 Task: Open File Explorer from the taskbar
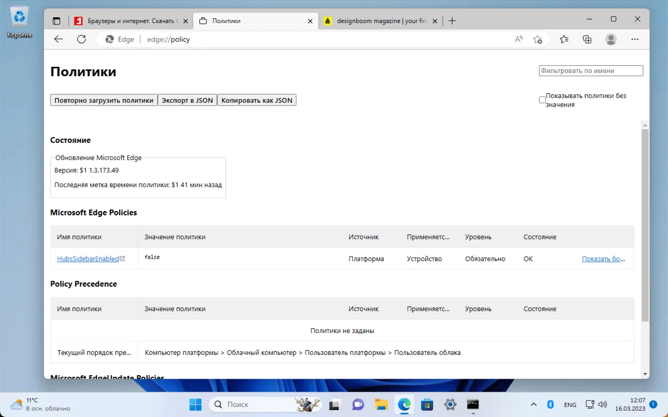381,404
